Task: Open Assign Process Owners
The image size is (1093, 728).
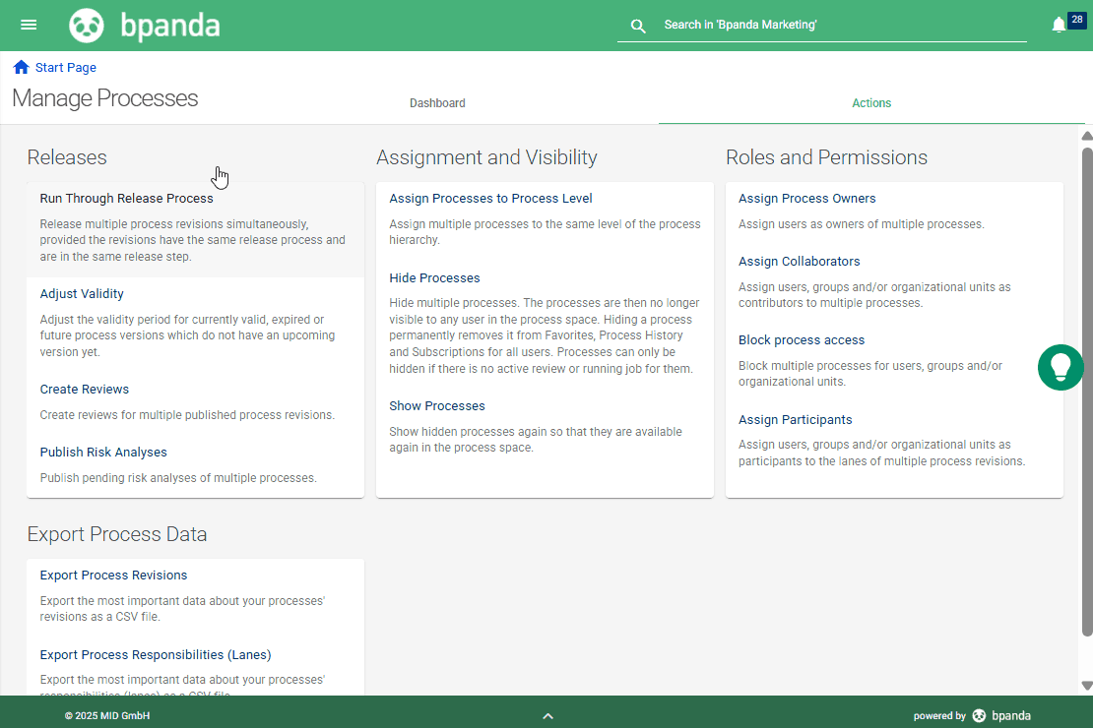Action: pyautogui.click(x=807, y=198)
